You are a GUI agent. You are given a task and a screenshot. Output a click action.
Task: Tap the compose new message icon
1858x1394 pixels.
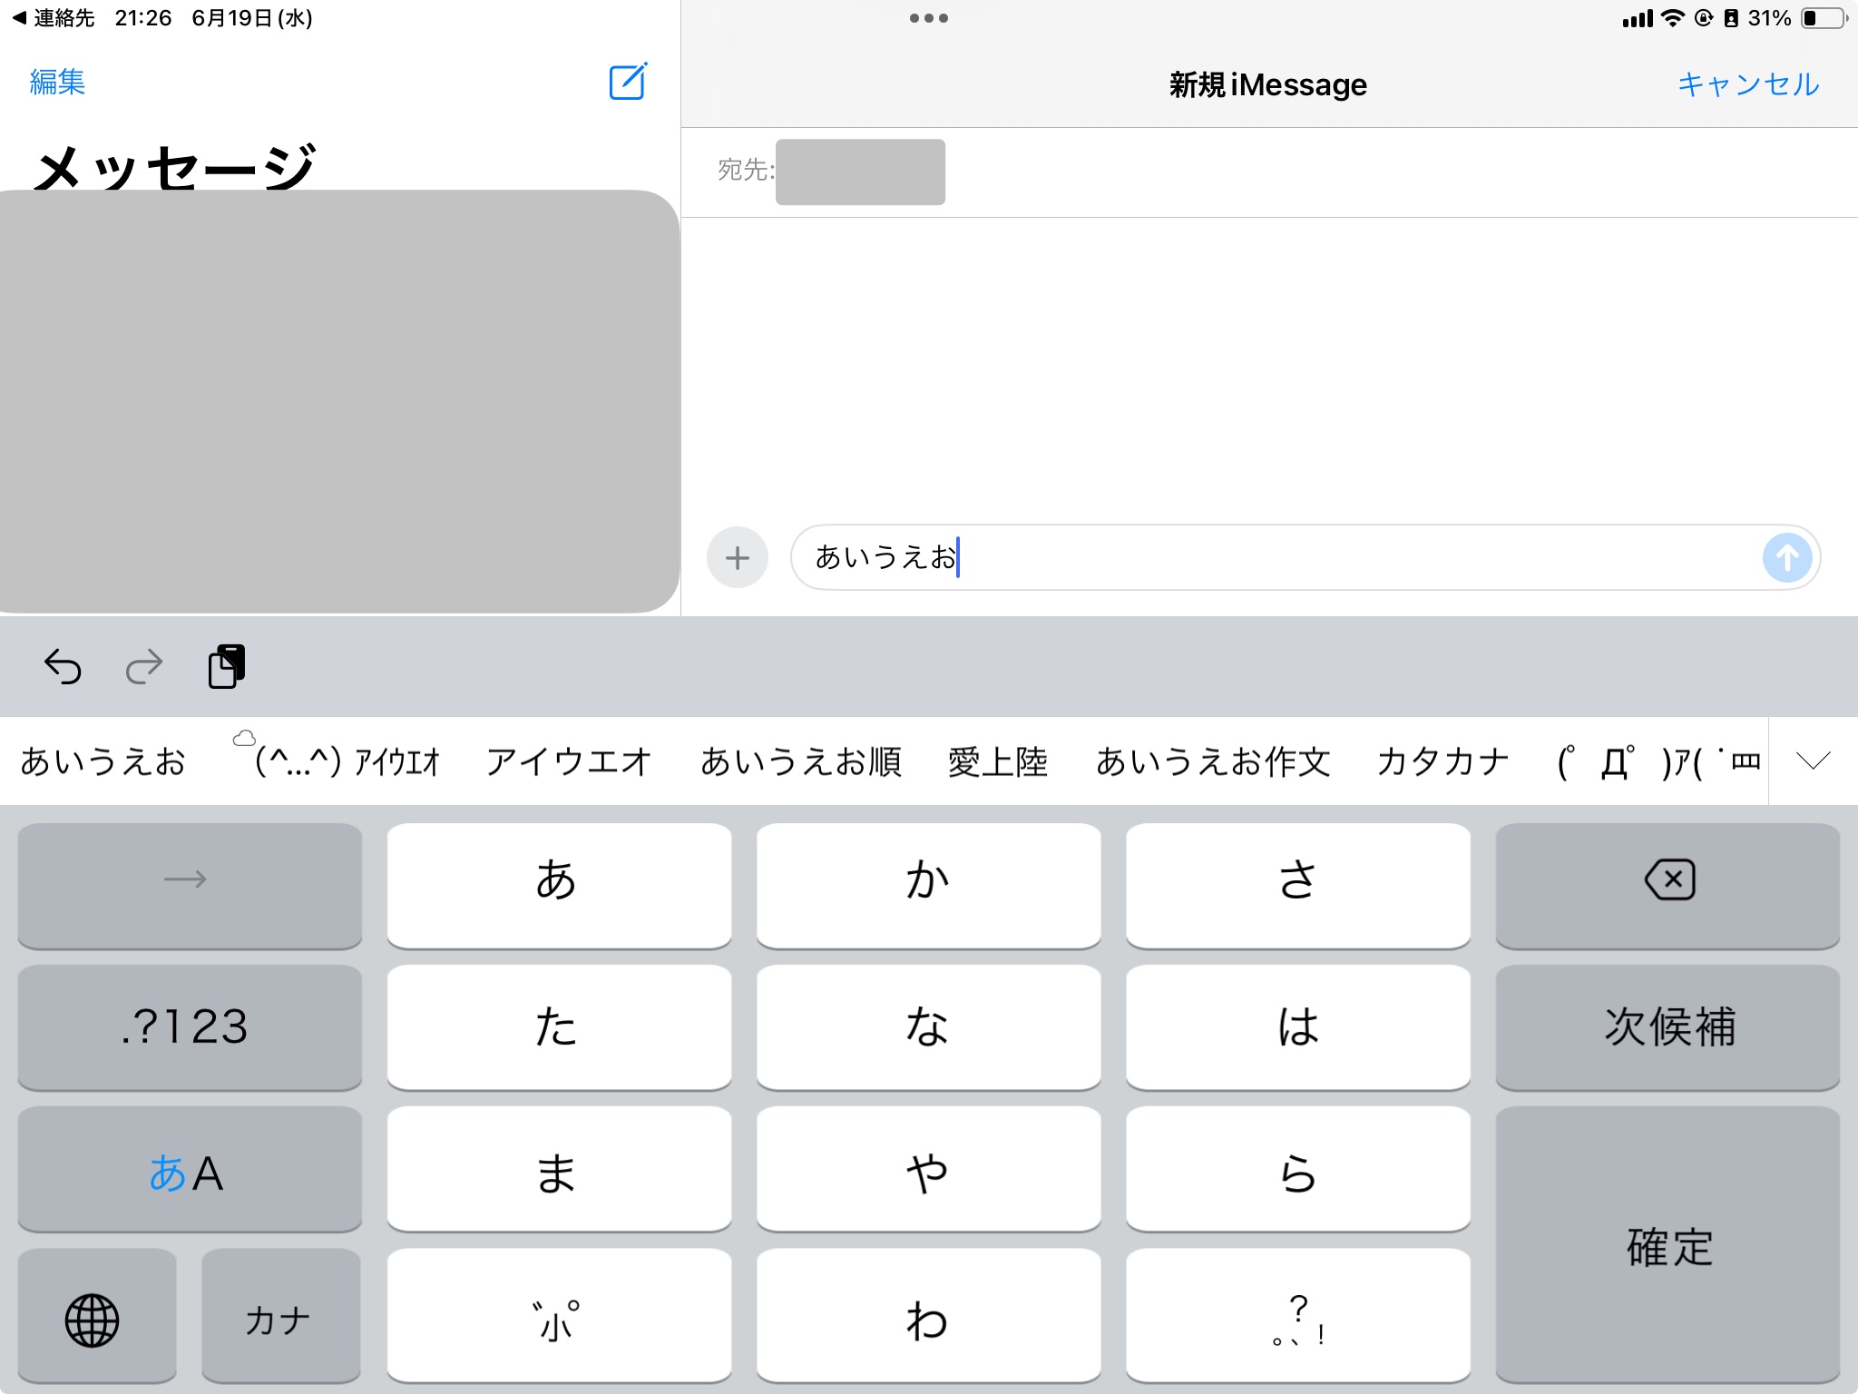[627, 82]
